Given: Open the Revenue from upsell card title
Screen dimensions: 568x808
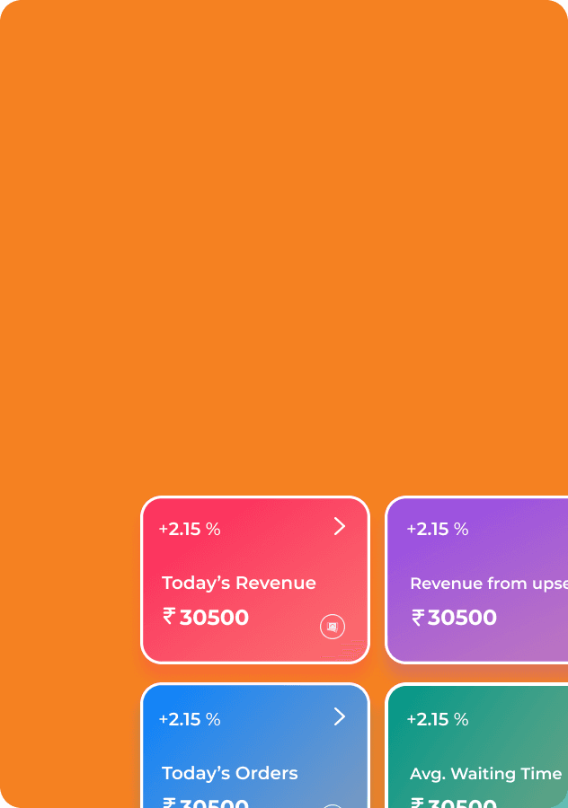Looking at the screenshot, I should (x=489, y=584).
